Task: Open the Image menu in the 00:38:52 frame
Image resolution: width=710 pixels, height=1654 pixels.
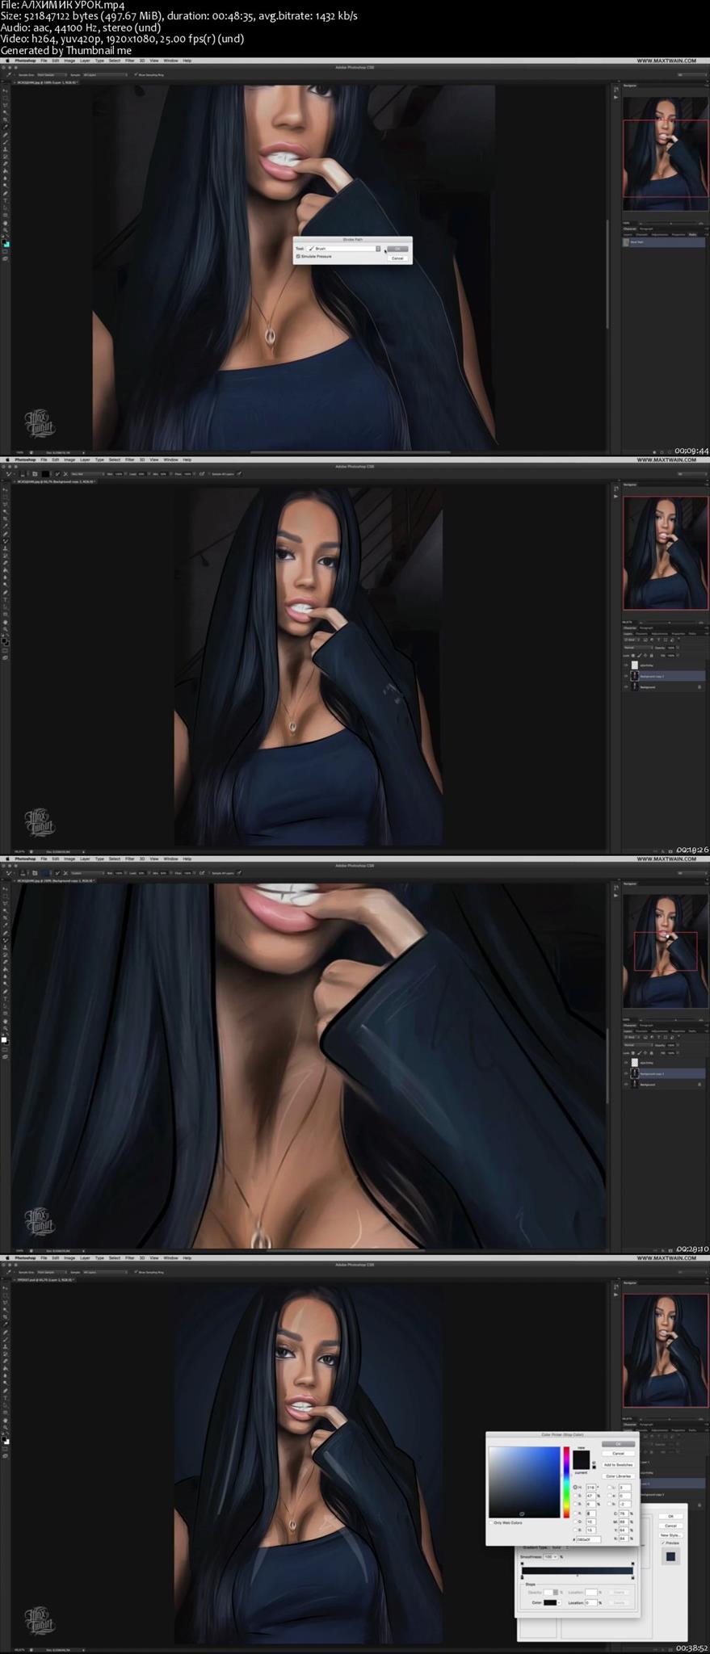Action: click(x=69, y=1257)
